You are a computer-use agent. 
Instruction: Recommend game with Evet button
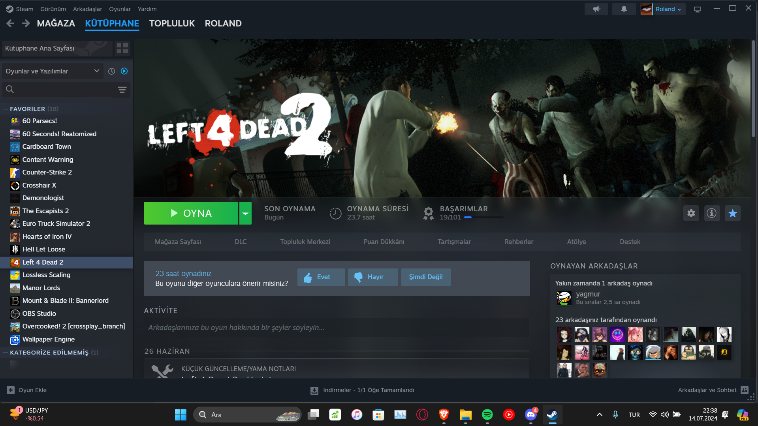pyautogui.click(x=321, y=277)
